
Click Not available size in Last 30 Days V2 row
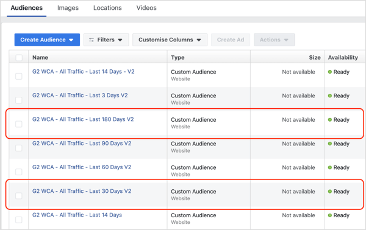pyautogui.click(x=298, y=191)
